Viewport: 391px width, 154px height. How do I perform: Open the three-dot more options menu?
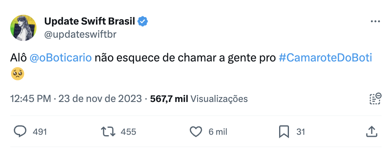point(375,22)
